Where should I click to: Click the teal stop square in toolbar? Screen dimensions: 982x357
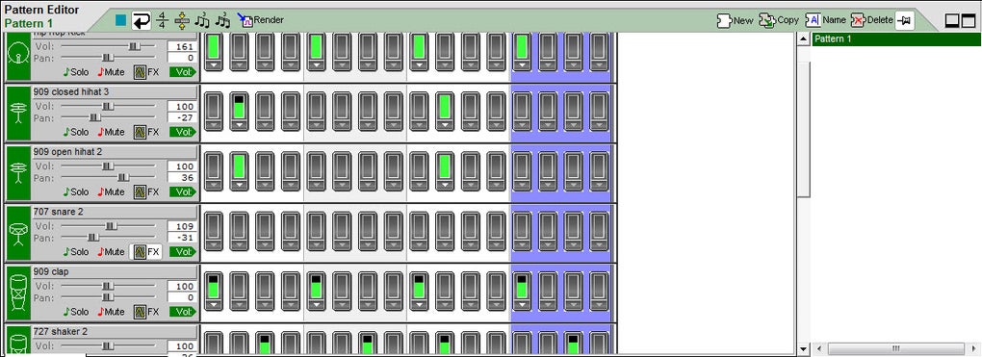click(x=121, y=20)
